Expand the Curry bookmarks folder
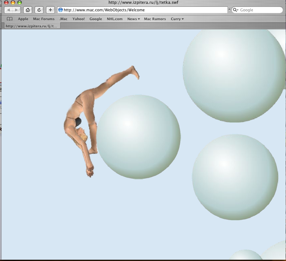 point(177,19)
